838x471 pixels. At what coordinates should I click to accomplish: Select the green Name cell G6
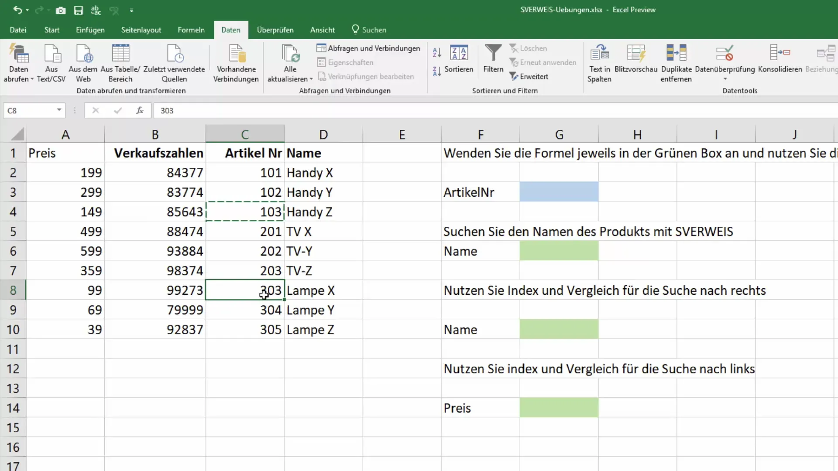(559, 251)
